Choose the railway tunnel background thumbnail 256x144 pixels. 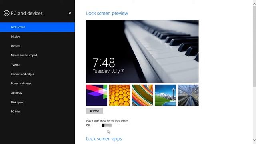tap(188, 95)
